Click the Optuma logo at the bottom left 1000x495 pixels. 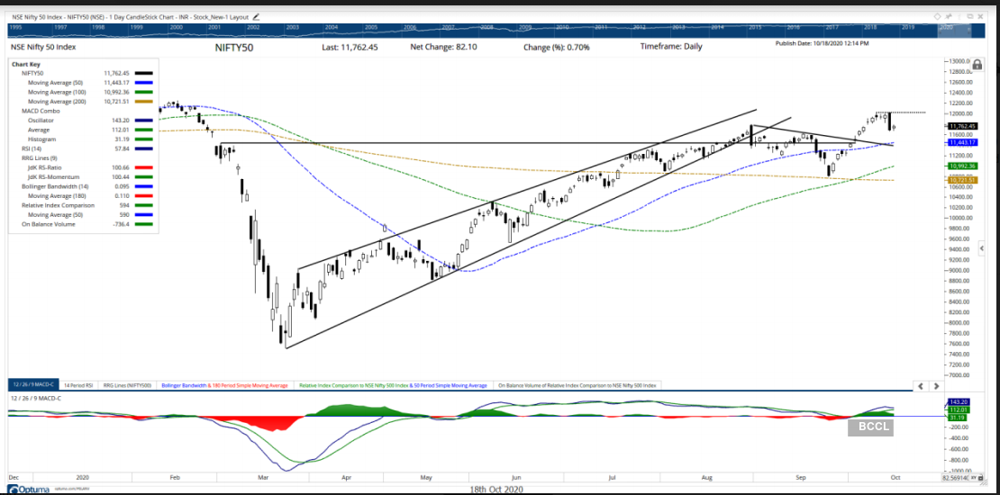click(x=26, y=490)
